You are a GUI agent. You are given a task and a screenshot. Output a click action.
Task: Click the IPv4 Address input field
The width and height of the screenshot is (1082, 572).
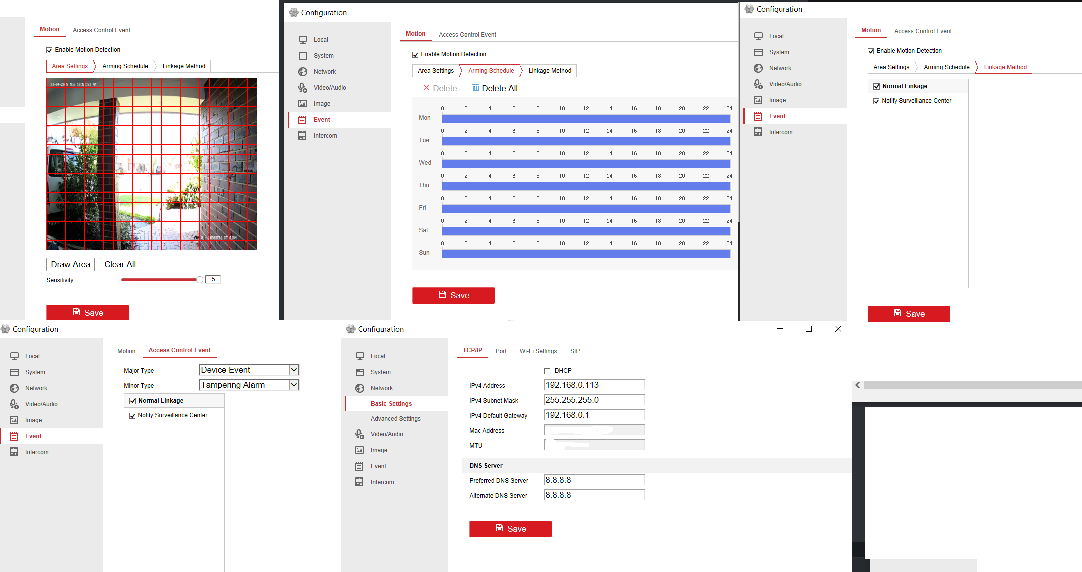click(x=594, y=385)
